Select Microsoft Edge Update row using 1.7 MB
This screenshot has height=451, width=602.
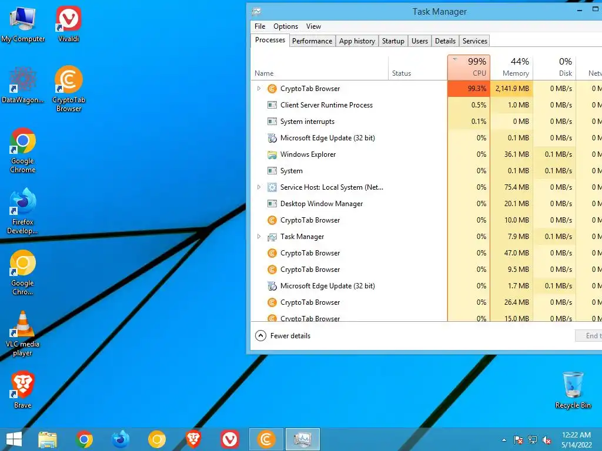pyautogui.click(x=426, y=286)
